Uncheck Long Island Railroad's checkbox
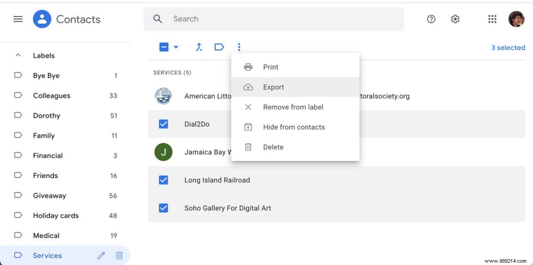 164,180
